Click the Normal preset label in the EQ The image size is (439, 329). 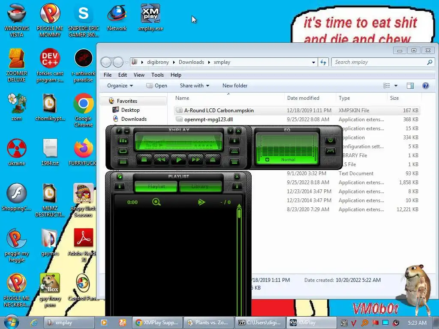288,159
